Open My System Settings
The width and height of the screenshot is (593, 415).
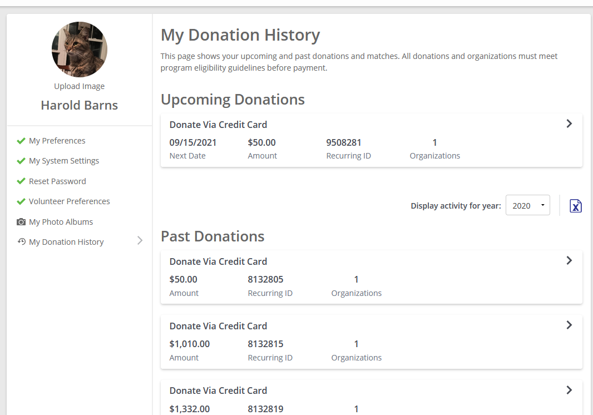click(64, 161)
